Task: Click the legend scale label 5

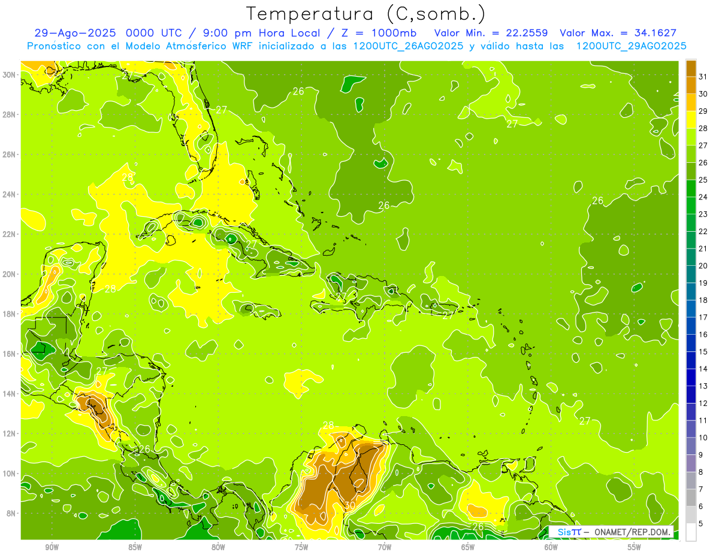Action: [x=701, y=523]
